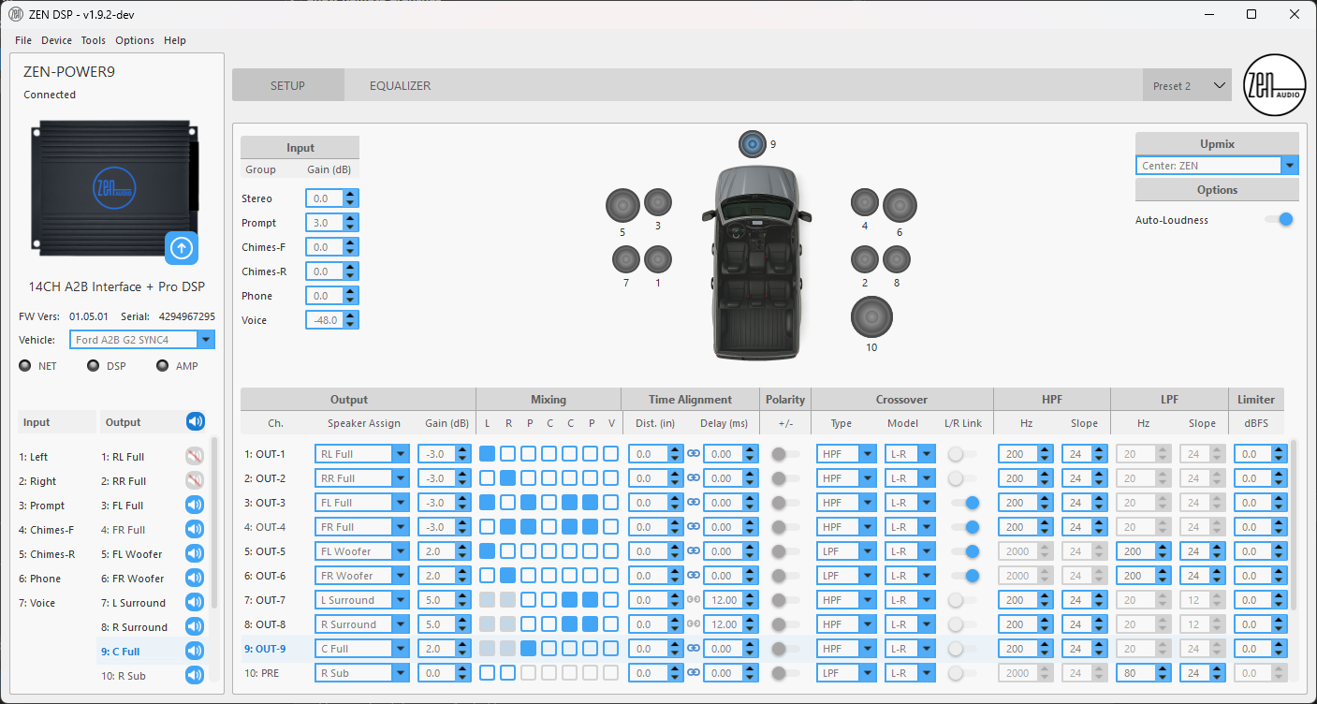The image size is (1317, 704).
Task: Select speaker 9 icon above the truck
Action: [753, 144]
